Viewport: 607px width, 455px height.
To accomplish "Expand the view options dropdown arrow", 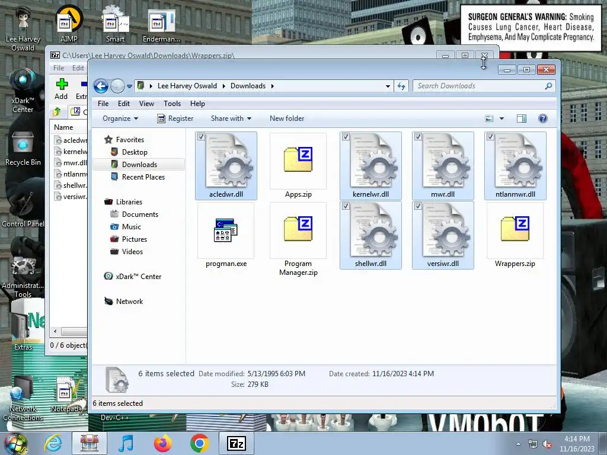I will coord(501,118).
